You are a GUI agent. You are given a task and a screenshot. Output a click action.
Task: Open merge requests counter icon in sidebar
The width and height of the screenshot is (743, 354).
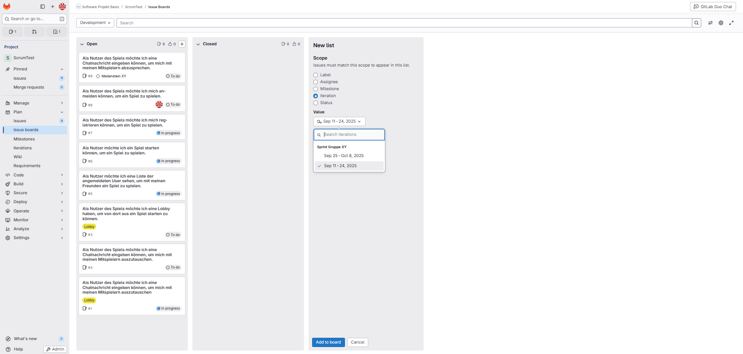34,32
